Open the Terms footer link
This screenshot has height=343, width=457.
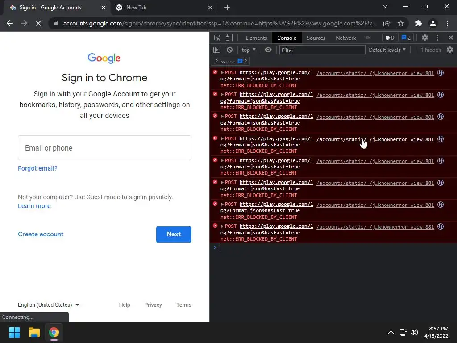[x=183, y=305]
